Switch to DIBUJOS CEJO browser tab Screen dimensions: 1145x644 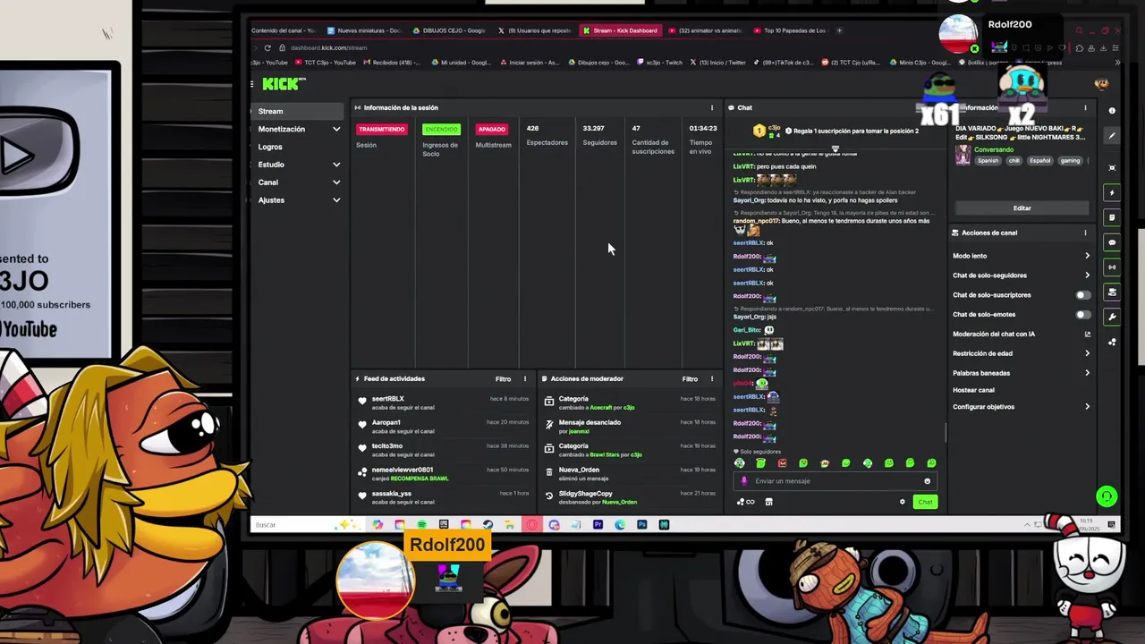click(450, 30)
